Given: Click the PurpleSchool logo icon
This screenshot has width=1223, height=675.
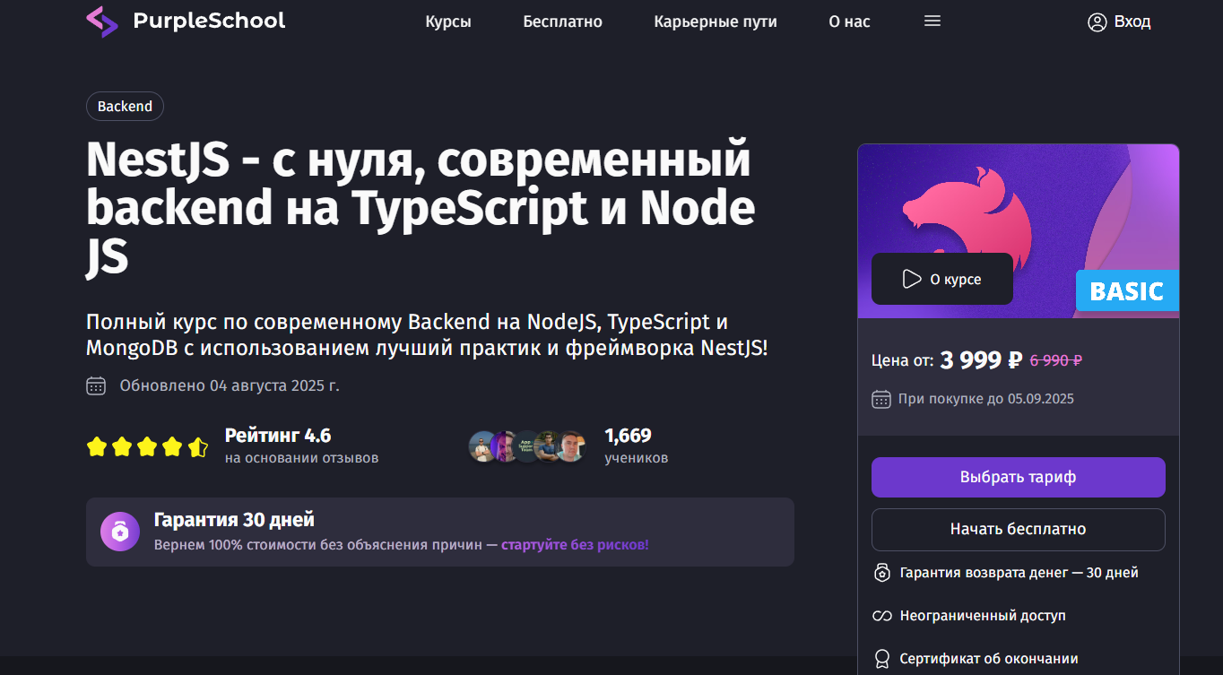Looking at the screenshot, I should pyautogui.click(x=101, y=21).
